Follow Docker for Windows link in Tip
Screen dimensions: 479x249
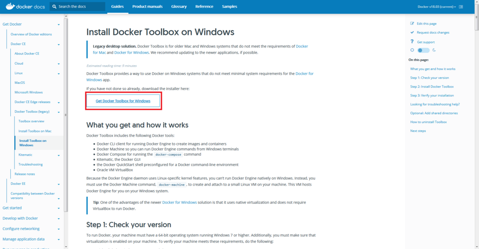pyautogui.click(x=179, y=202)
